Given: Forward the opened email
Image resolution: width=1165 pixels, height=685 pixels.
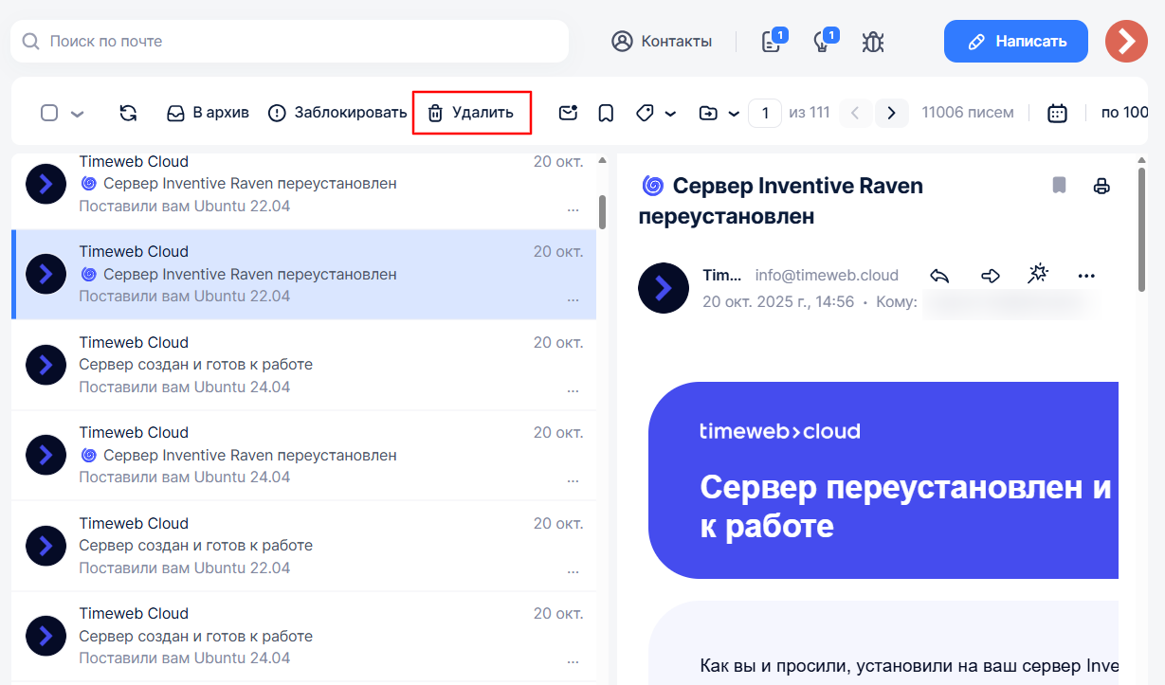Looking at the screenshot, I should (990, 276).
